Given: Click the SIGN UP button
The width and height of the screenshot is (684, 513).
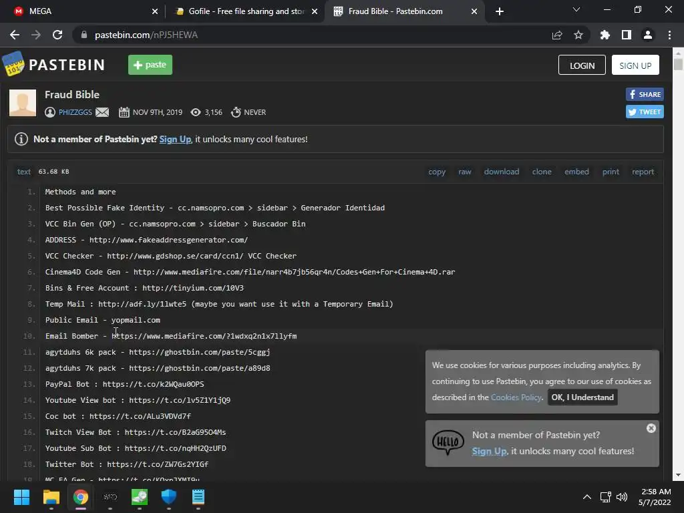Looking at the screenshot, I should tap(635, 65).
